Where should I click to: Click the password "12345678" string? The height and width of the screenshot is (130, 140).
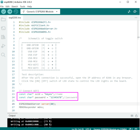[x=56, y=98]
